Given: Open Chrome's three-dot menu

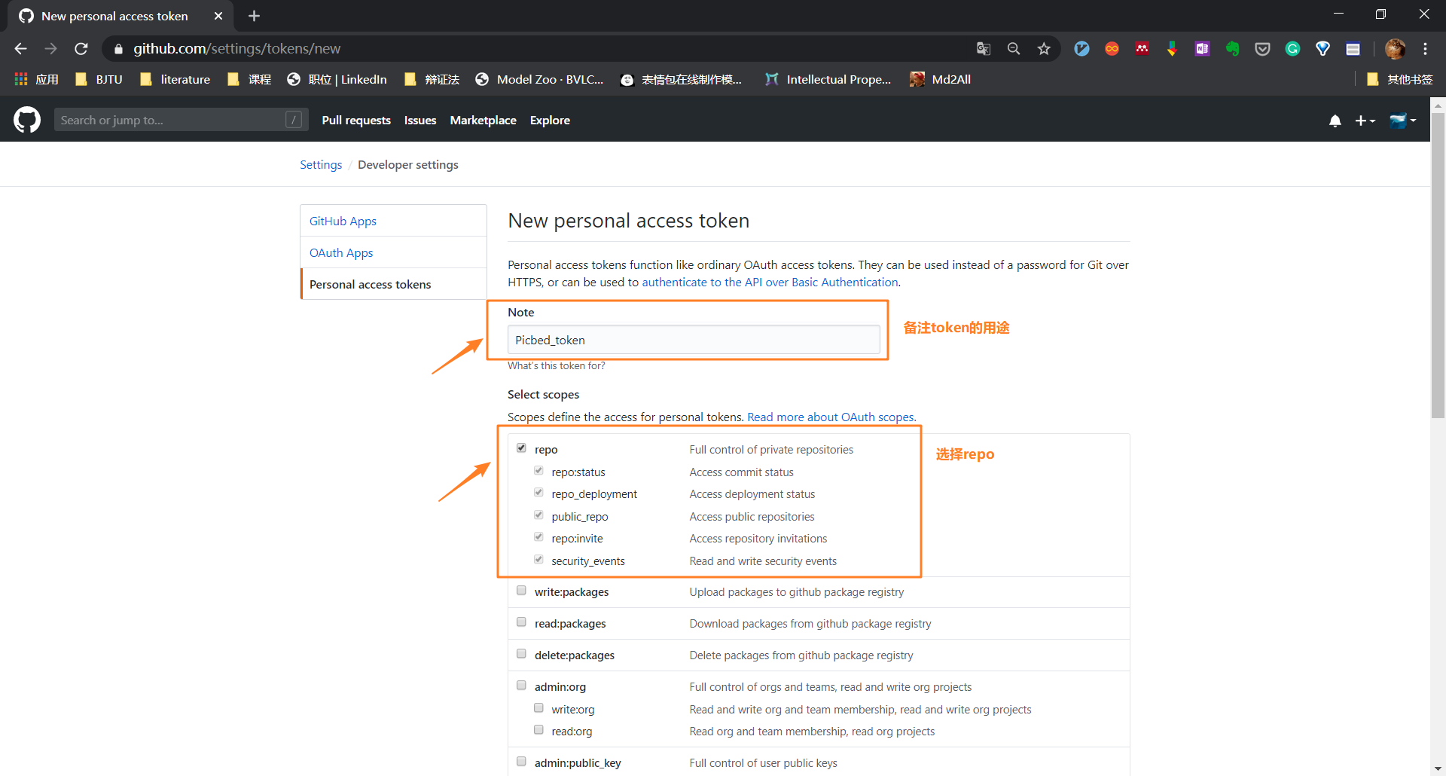Looking at the screenshot, I should pos(1425,49).
